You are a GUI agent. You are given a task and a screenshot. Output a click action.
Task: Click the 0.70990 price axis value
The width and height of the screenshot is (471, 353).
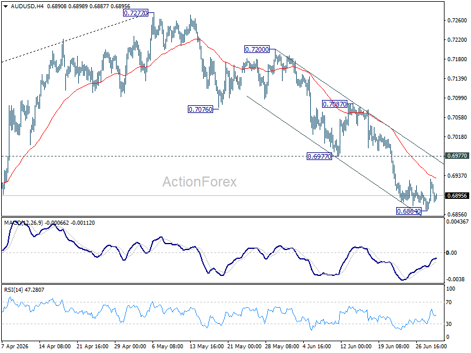click(x=457, y=98)
